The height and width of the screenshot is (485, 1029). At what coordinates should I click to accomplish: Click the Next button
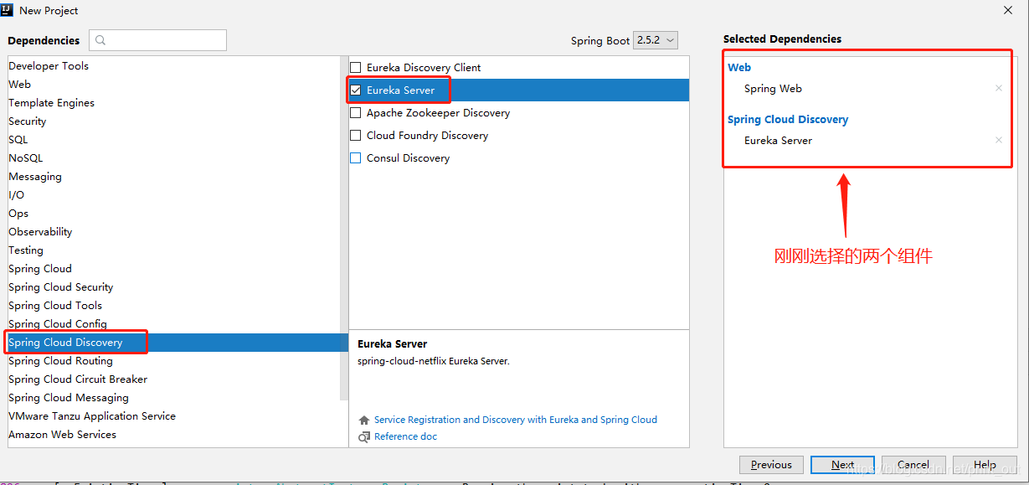tap(842, 465)
